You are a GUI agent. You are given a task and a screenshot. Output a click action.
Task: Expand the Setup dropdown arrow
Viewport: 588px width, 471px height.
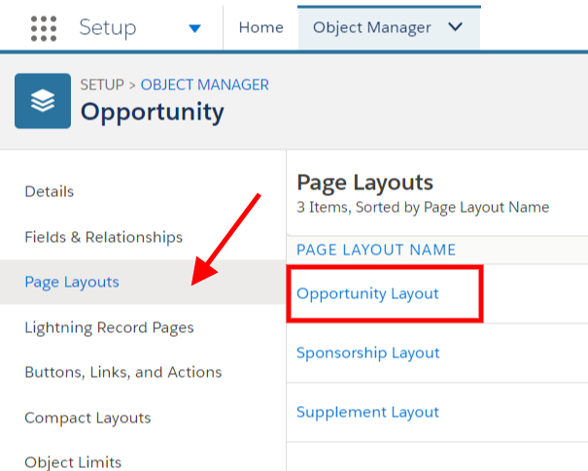pos(195,28)
